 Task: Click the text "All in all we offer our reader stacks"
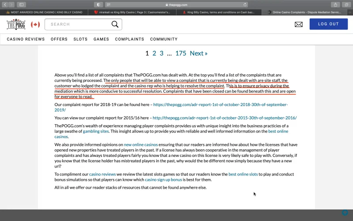tap(88, 187)
